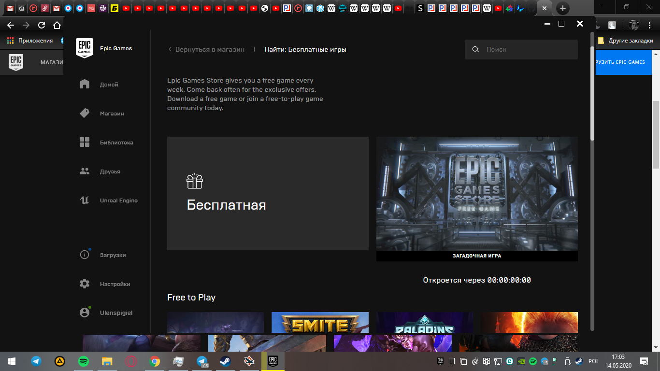Click Откроется через countdown timer text
This screenshot has height=371, width=660.
coord(477,280)
